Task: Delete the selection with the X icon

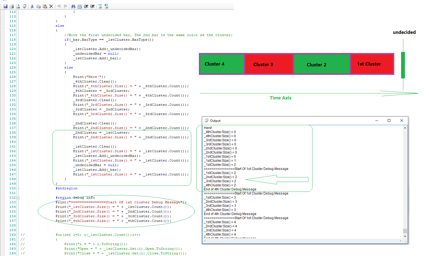Action: coord(51,6)
